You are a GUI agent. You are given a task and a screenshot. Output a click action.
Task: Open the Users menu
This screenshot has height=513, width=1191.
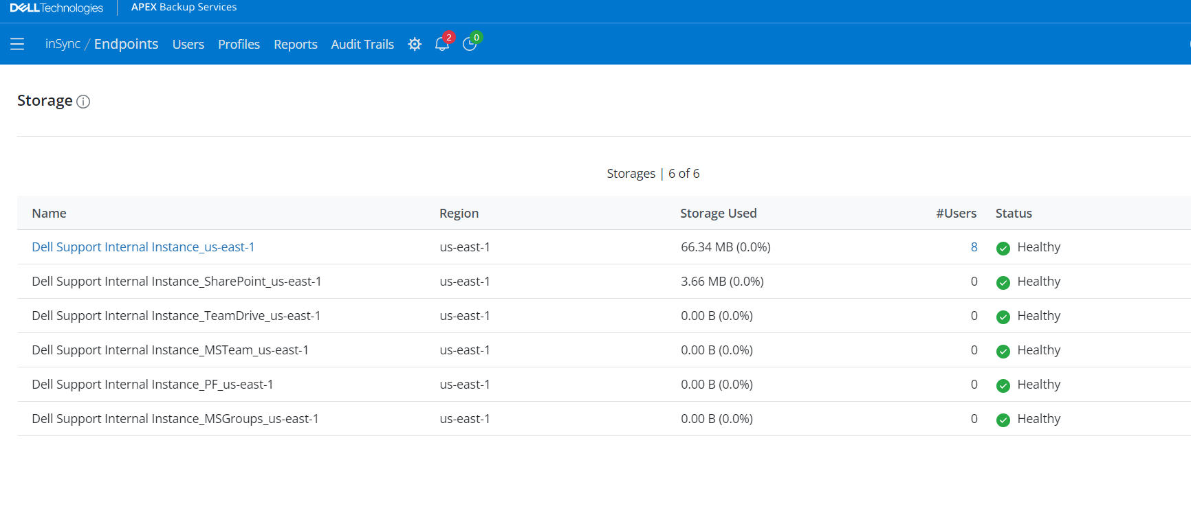click(x=188, y=44)
